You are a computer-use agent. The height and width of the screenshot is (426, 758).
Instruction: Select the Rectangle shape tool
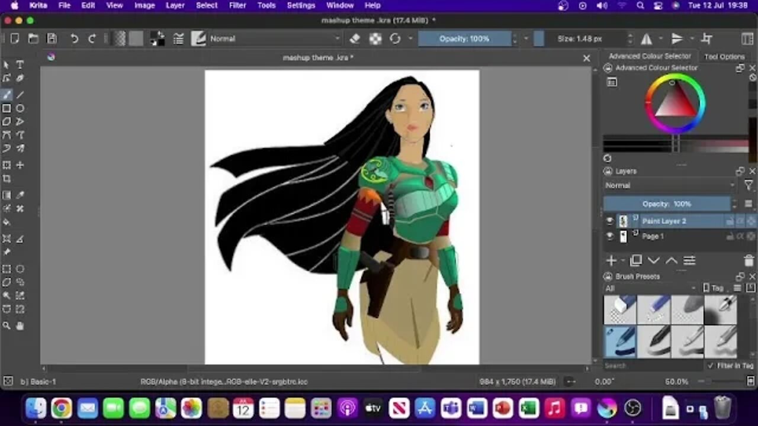point(7,108)
